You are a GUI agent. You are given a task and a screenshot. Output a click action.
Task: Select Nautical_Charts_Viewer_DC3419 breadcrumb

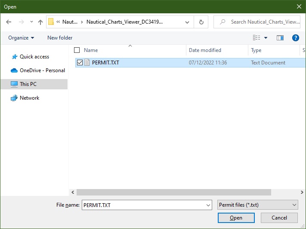[124, 22]
